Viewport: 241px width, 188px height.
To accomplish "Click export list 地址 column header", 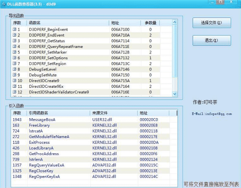I will 125,23.
